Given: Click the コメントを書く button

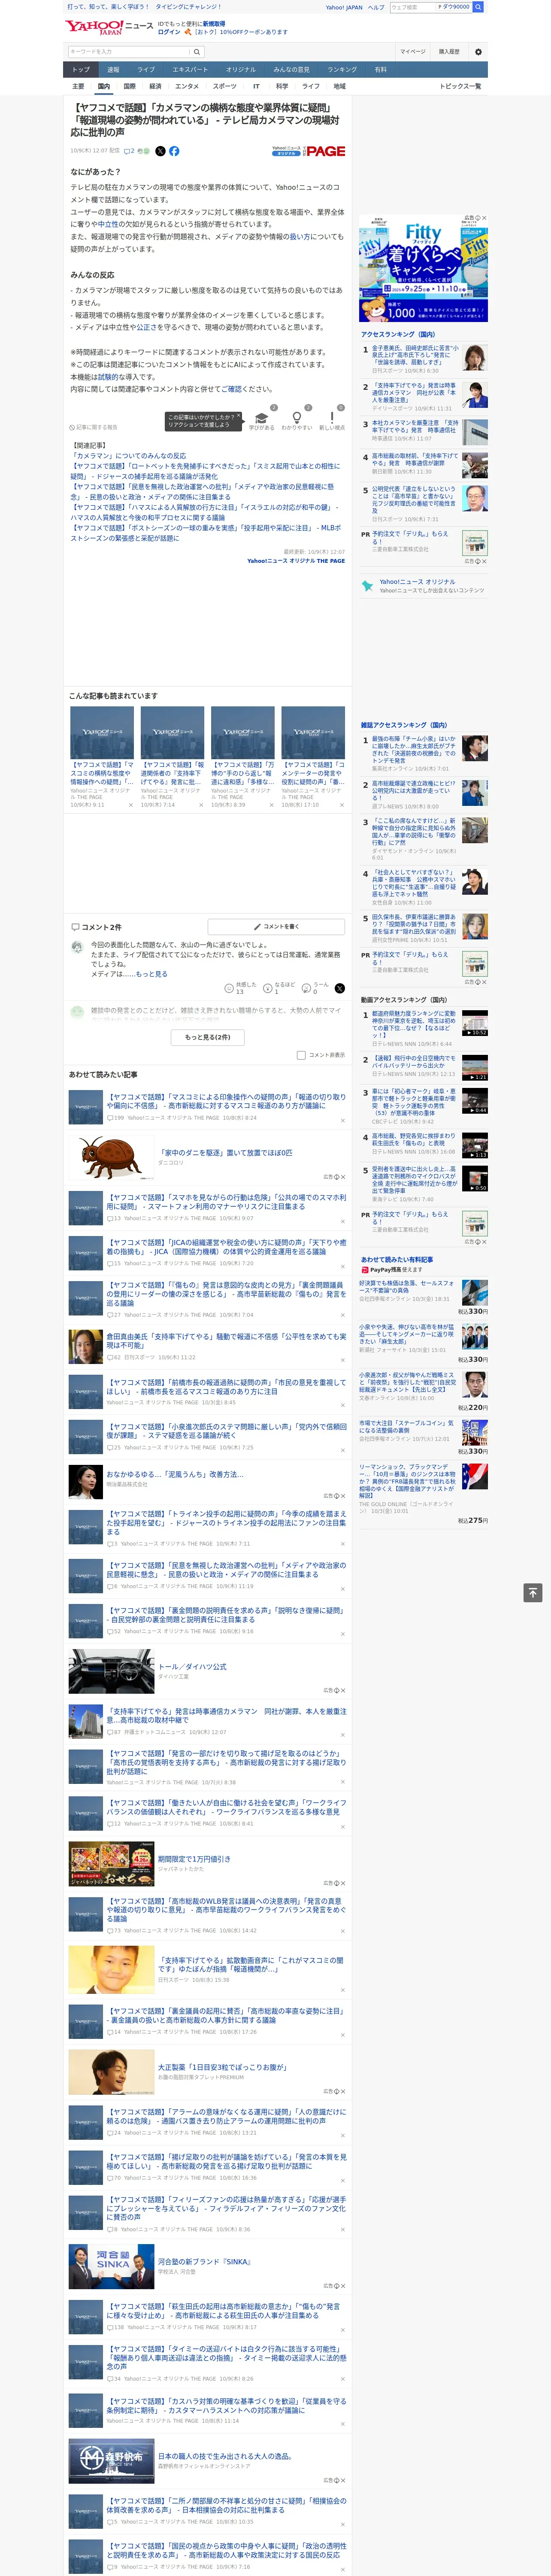Looking at the screenshot, I should 276,927.
